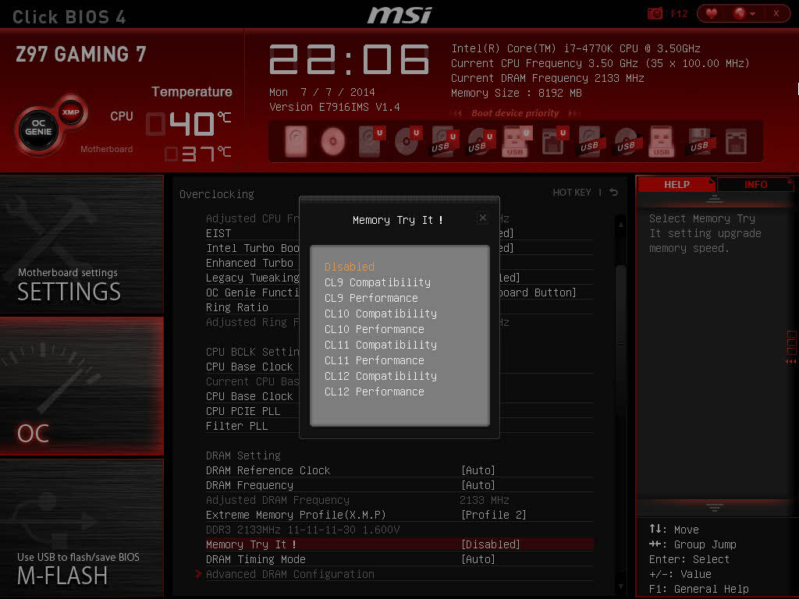799x599 pixels.
Task: Close the Memory Try It ! popup
Action: point(482,218)
